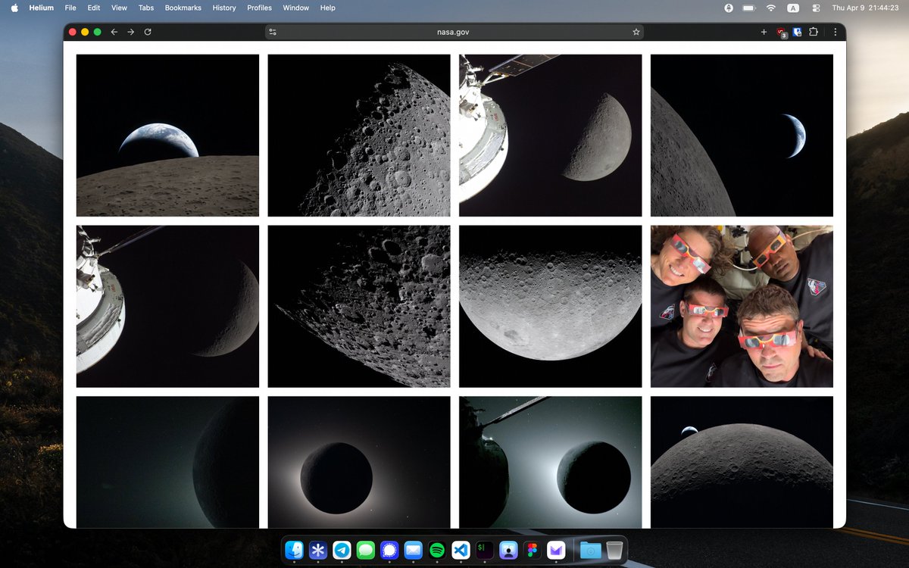
Task: Open the Downloads folder in the Dock
Action: [x=591, y=551]
